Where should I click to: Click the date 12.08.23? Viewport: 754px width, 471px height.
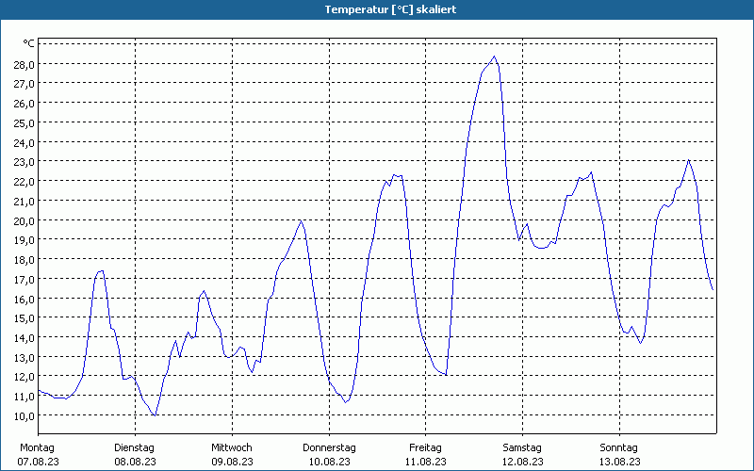pos(523,462)
